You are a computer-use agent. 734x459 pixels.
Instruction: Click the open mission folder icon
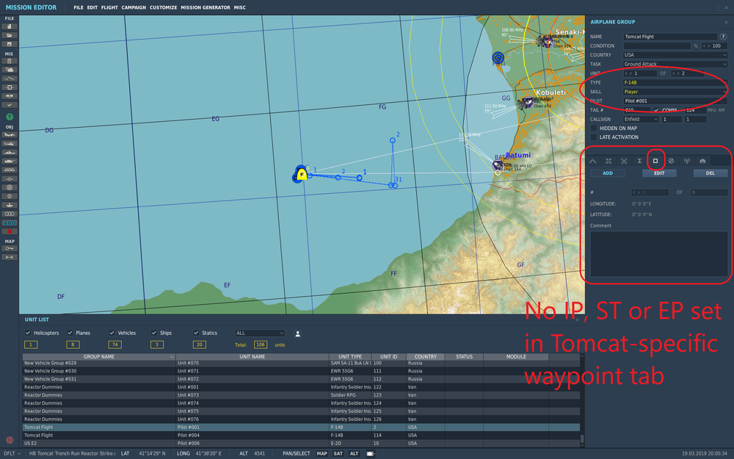click(x=10, y=35)
